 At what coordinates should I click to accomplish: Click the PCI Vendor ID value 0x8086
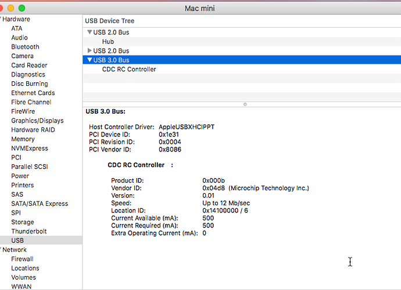[x=170, y=149]
